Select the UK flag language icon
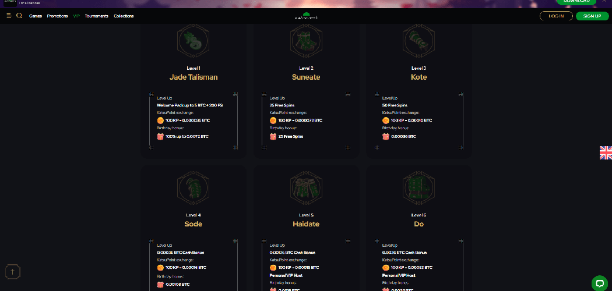 [606, 152]
